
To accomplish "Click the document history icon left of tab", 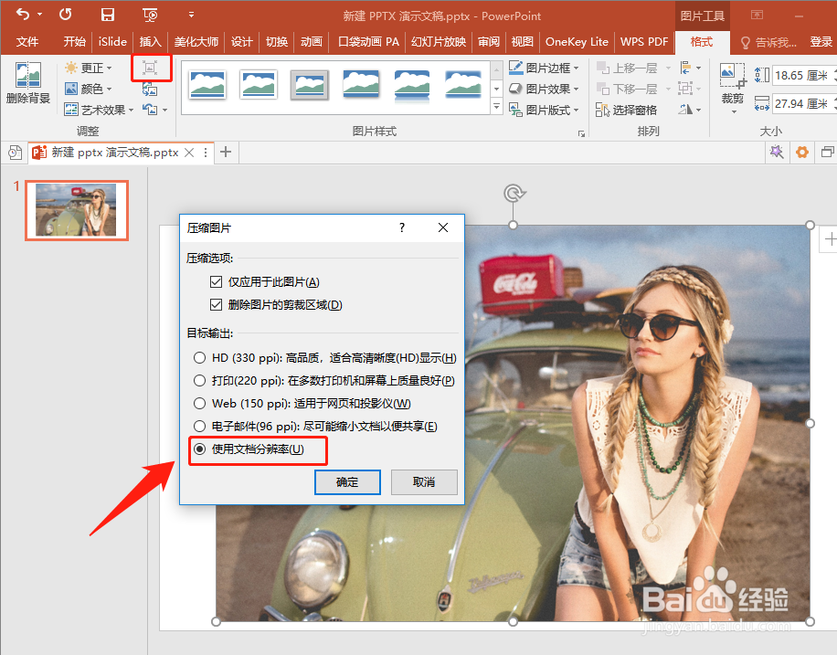I will pyautogui.click(x=15, y=153).
